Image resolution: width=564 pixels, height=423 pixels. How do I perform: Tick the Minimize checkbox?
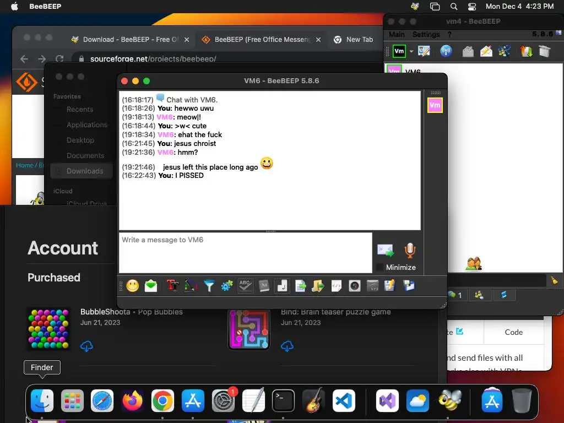tap(379, 267)
